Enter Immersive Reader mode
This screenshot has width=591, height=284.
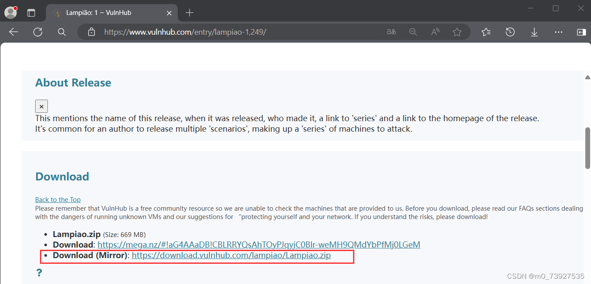tap(435, 32)
